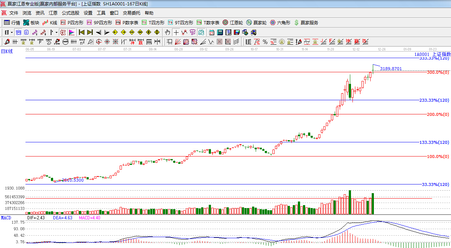The height and width of the screenshot is (248, 451).
Task: Open the 公式选股 menu
Action: pos(70,13)
